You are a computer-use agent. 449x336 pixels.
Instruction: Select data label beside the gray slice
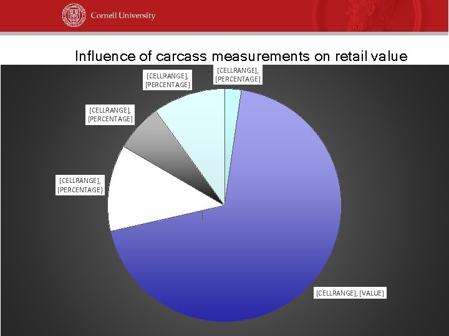pos(110,114)
